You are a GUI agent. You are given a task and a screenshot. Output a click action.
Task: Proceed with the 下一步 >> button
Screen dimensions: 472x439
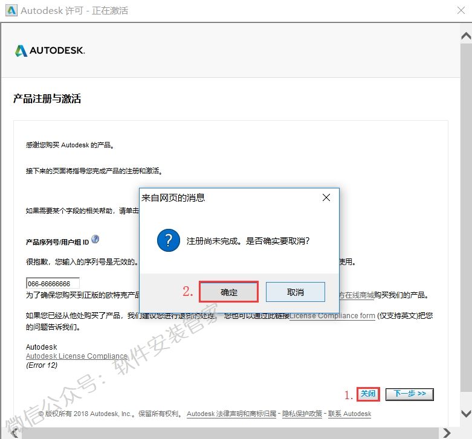[x=409, y=394]
